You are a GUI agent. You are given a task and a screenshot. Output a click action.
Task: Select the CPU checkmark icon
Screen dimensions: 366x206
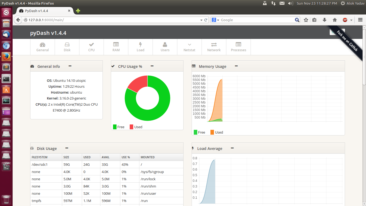point(91,45)
